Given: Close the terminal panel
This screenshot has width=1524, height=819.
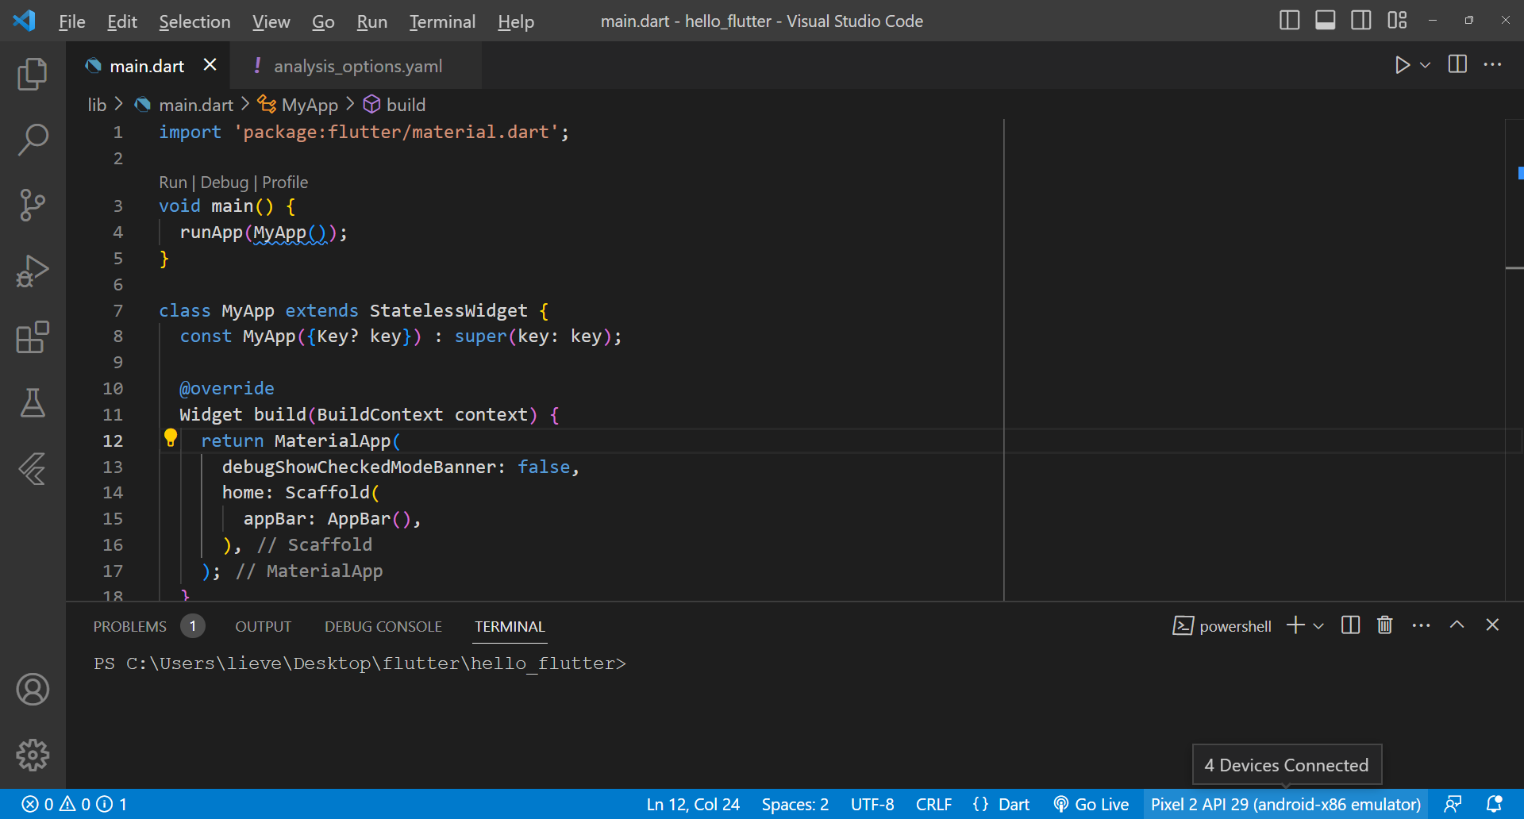Looking at the screenshot, I should click(1492, 625).
